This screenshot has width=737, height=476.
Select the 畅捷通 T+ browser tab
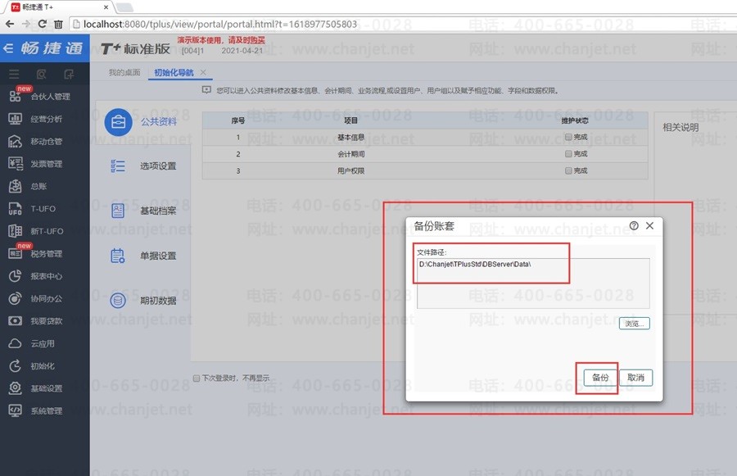59,7
